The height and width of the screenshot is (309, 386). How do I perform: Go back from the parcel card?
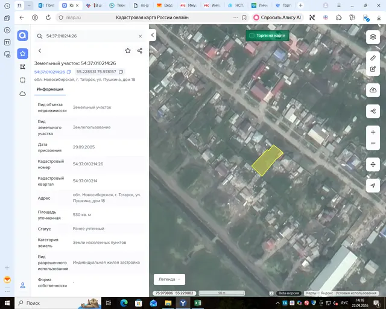tap(40, 51)
